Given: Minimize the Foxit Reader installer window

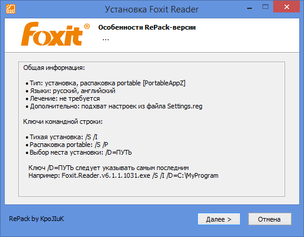Looking at the screenshot, I should (249, 8).
